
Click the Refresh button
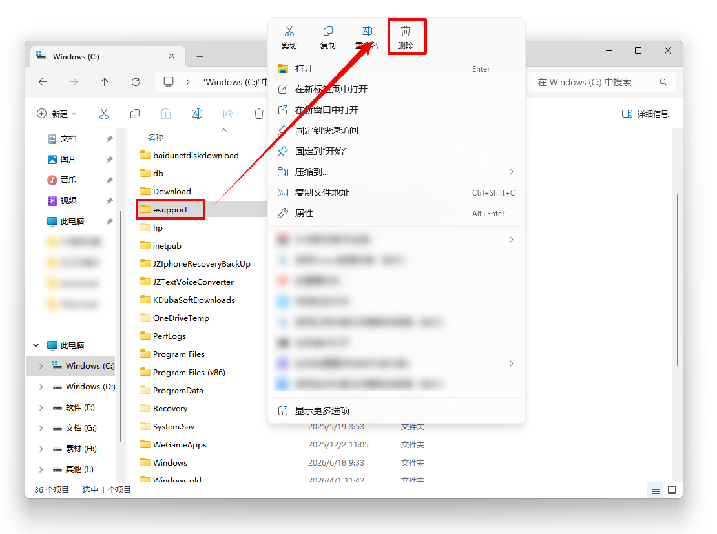click(x=136, y=82)
